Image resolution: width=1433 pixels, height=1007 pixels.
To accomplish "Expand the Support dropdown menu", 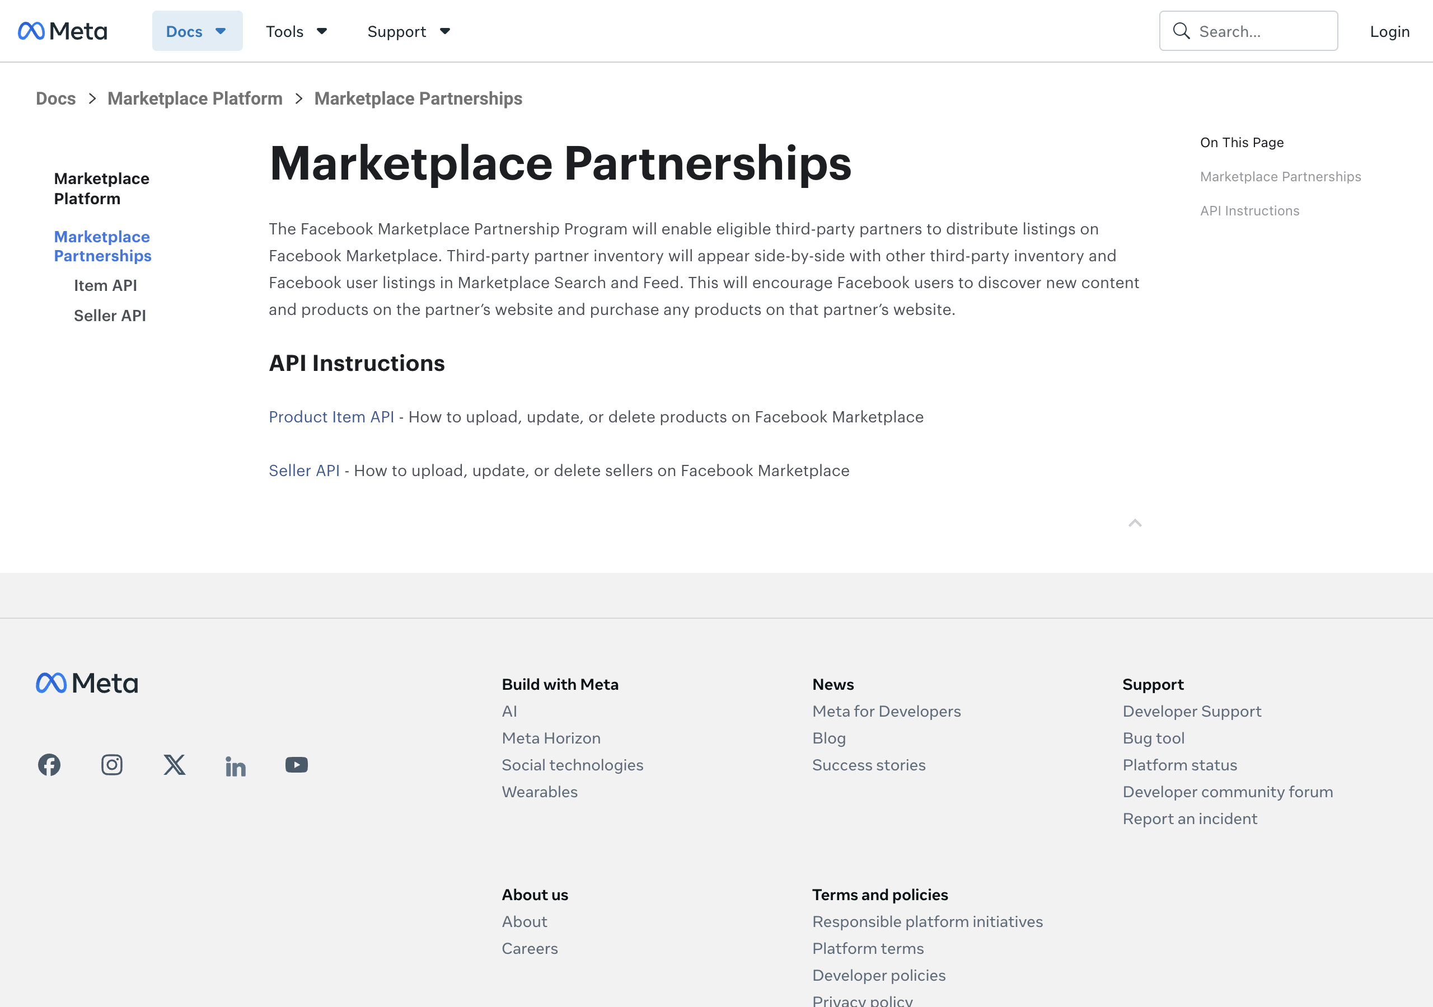I will (x=409, y=31).
